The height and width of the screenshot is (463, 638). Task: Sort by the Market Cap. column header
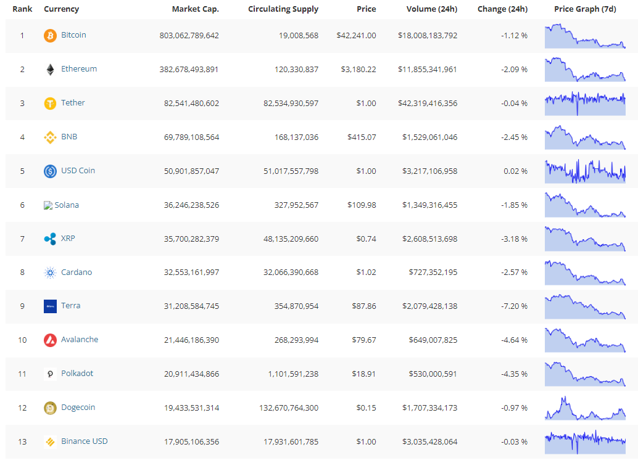point(196,9)
